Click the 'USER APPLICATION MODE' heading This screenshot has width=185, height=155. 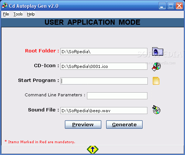click(92, 22)
